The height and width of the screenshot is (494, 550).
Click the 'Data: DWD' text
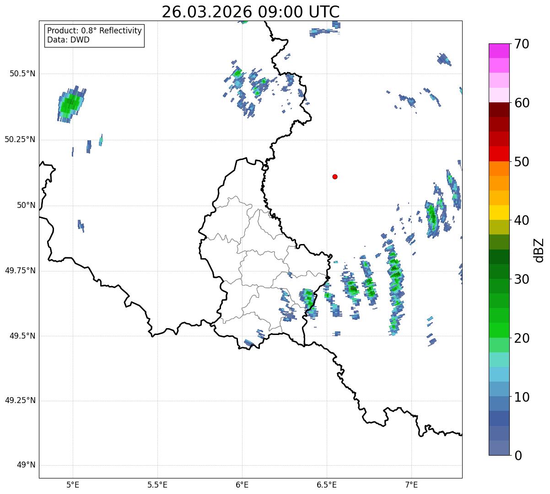(68, 40)
